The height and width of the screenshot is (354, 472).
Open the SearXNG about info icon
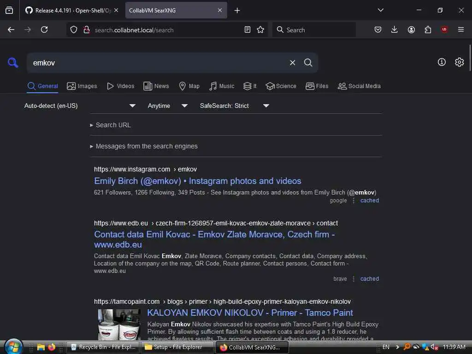[x=442, y=62]
